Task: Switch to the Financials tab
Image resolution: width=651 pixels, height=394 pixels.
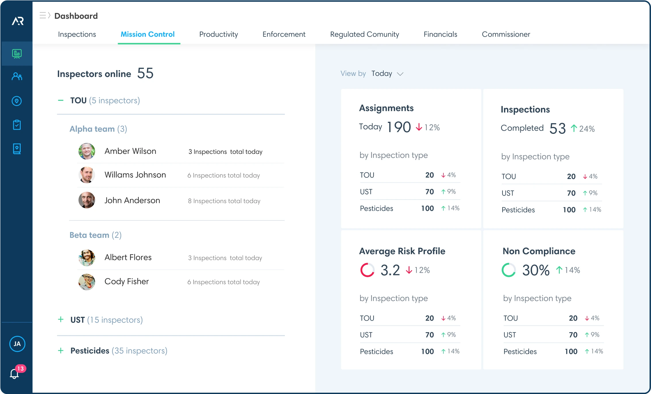Action: pos(440,34)
